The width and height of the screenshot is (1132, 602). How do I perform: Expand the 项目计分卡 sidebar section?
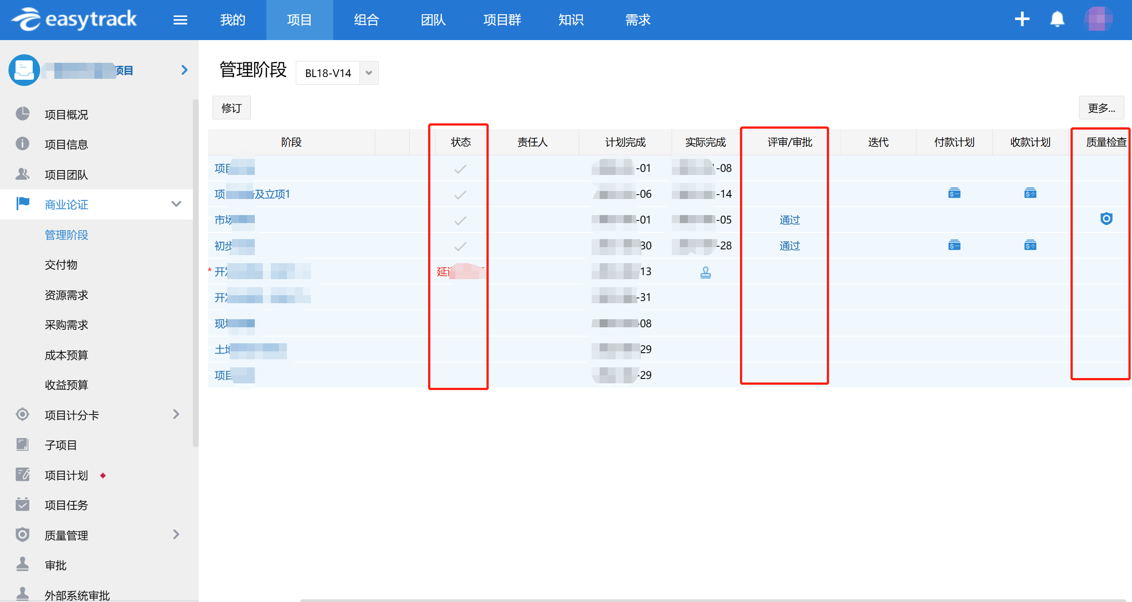(176, 415)
